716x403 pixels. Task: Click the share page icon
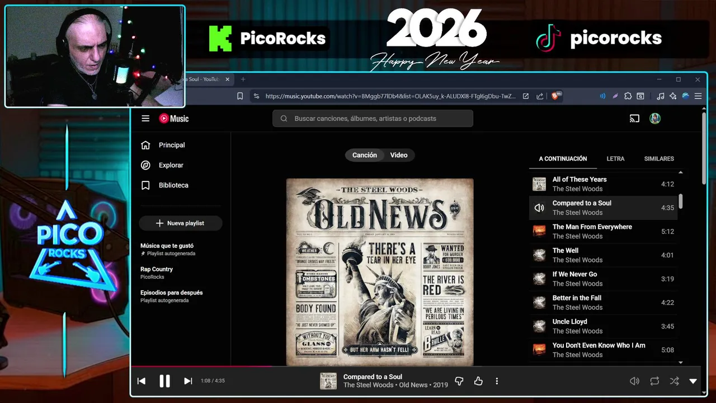click(540, 96)
